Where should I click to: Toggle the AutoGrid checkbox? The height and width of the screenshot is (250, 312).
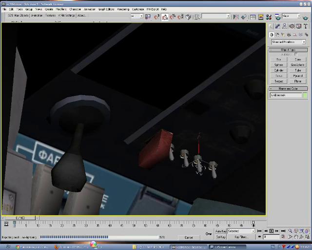pyautogui.click(x=296, y=54)
